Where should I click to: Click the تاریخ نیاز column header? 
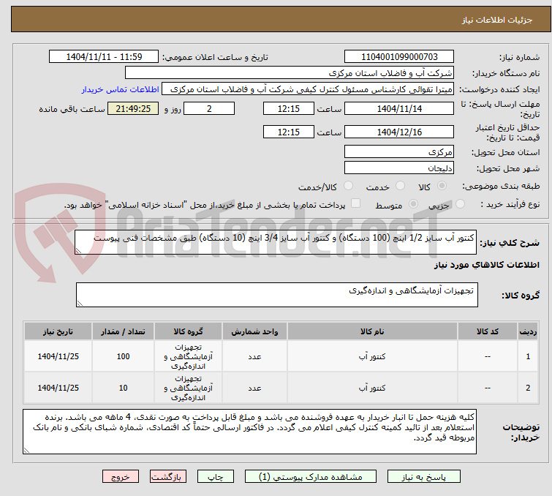(x=58, y=331)
